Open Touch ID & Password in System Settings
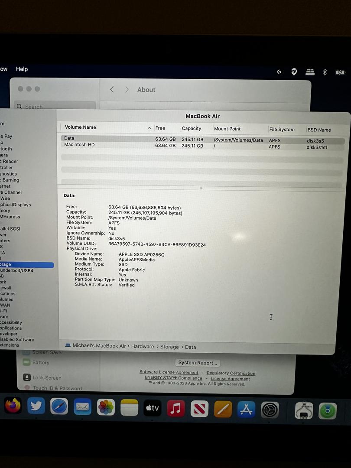 click(57, 388)
